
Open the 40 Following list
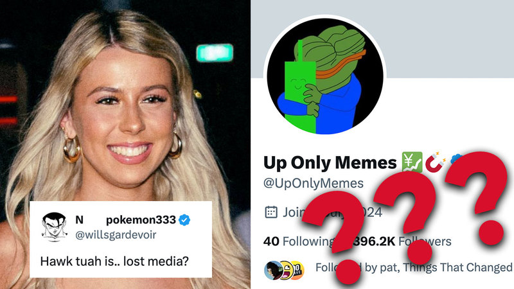[x=298, y=241]
